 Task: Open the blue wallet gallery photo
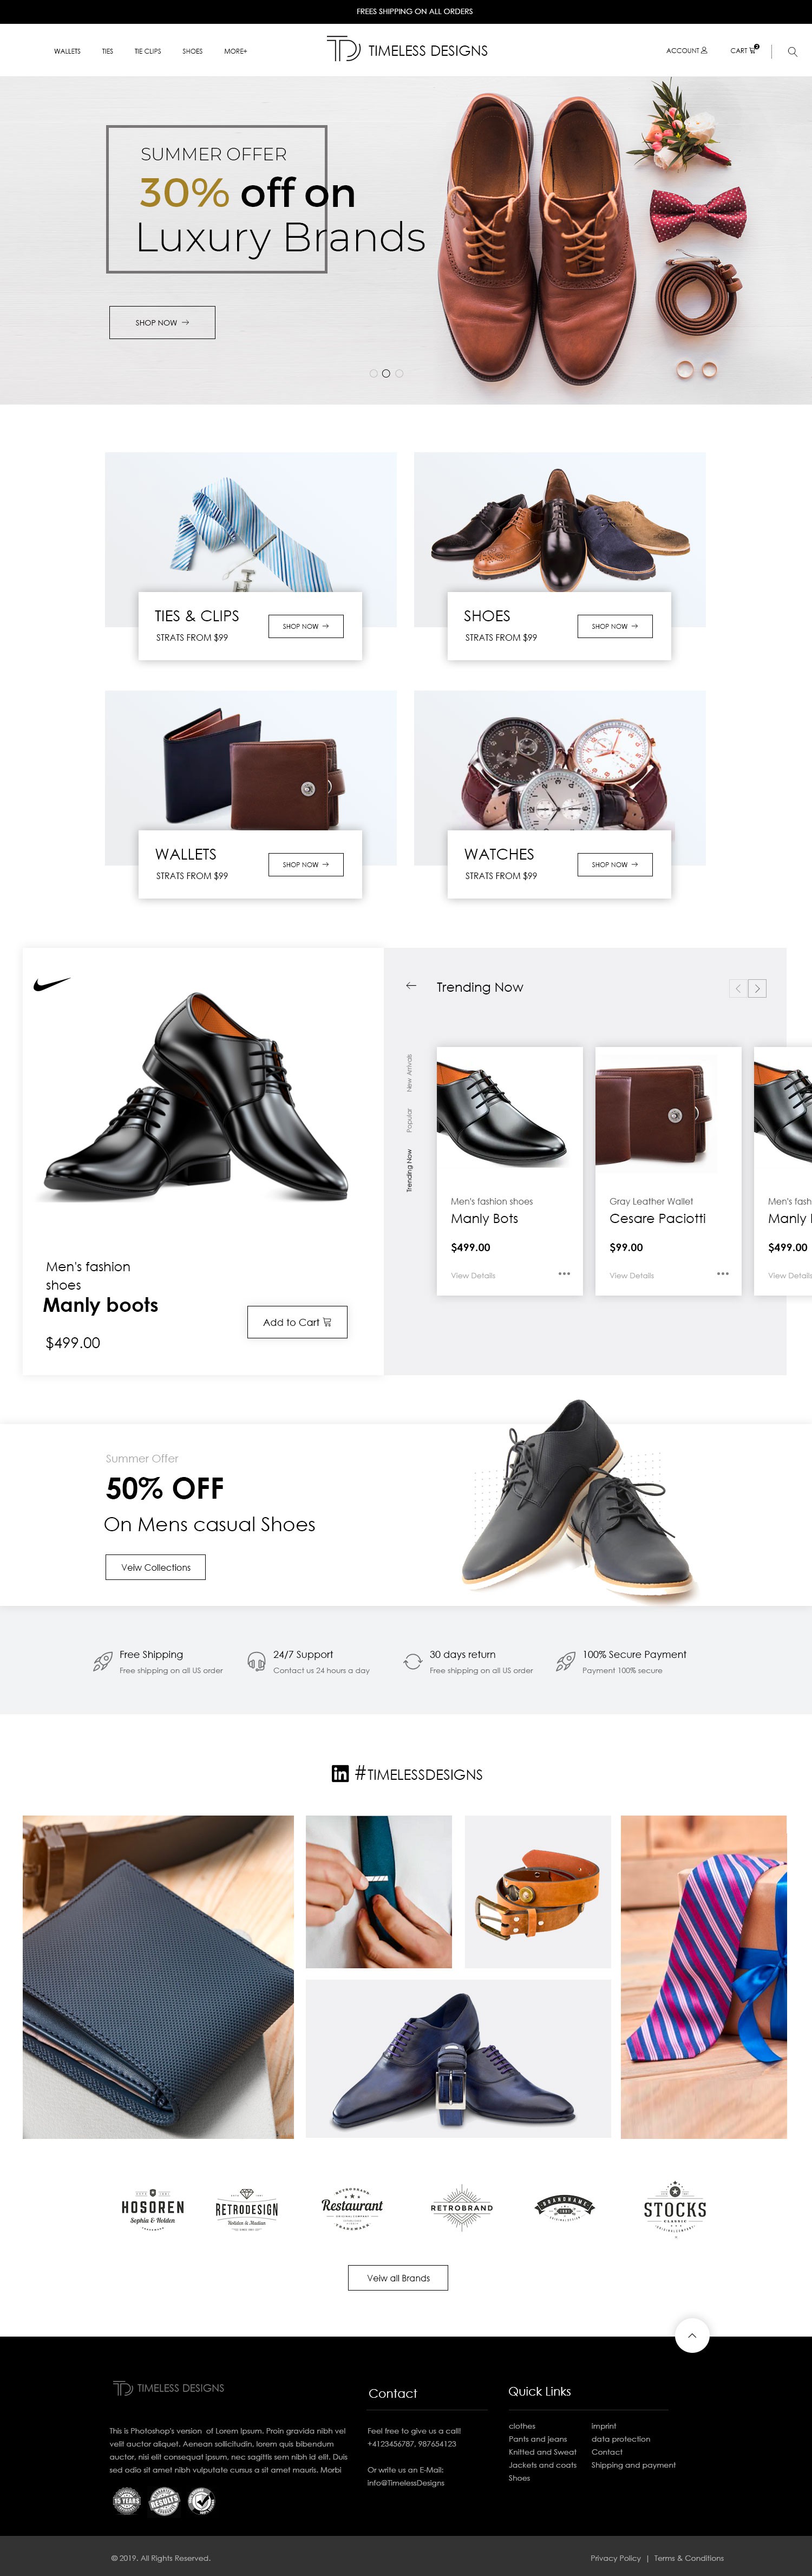tap(158, 1977)
